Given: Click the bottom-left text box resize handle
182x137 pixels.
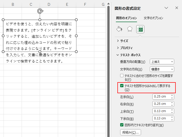Looking at the screenshot, I should point(3,52).
